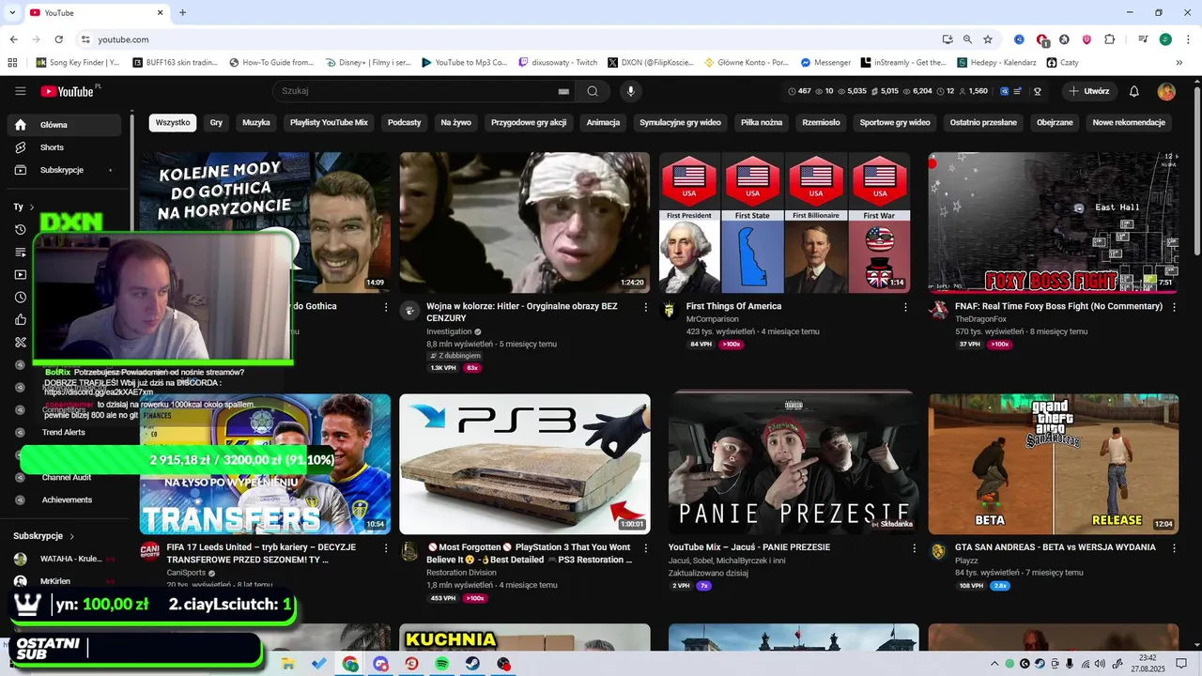Click the youtube.com address bar
The width and height of the screenshot is (1202, 676).
(x=507, y=39)
